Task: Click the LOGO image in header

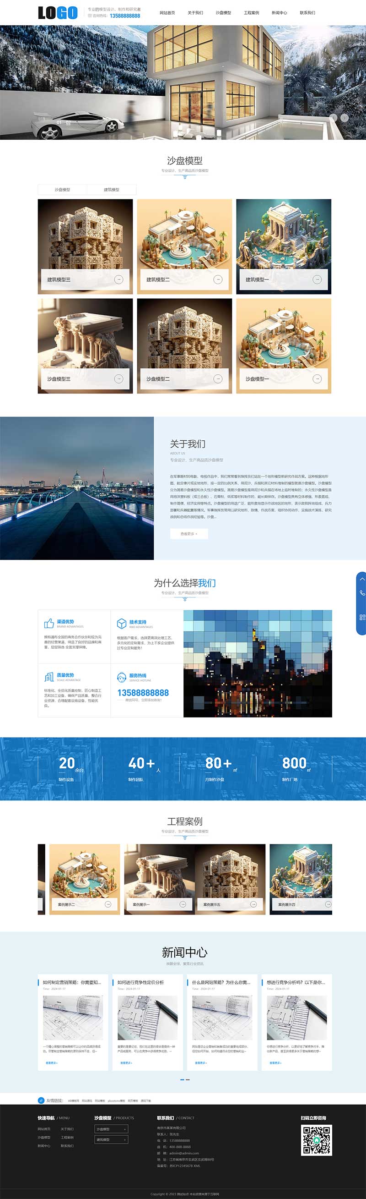Action: coord(58,12)
